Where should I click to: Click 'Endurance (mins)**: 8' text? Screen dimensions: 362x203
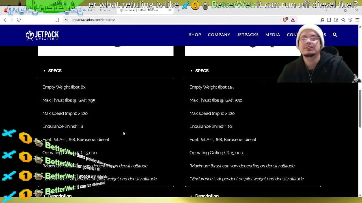(x=63, y=126)
